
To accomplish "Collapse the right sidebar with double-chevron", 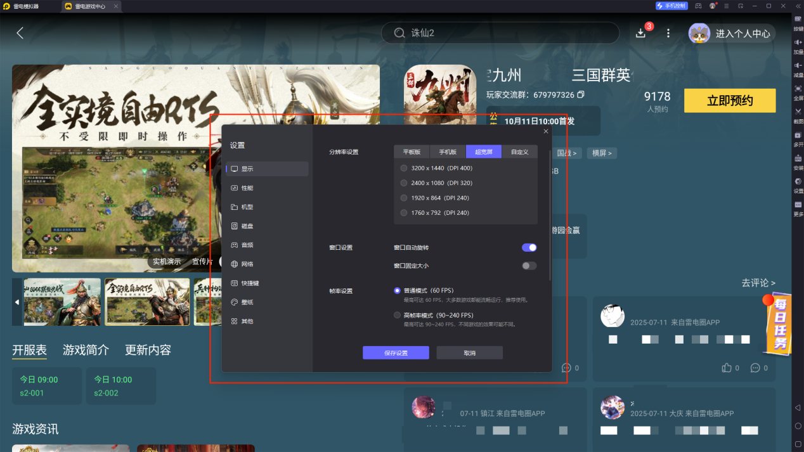I will 798,6.
